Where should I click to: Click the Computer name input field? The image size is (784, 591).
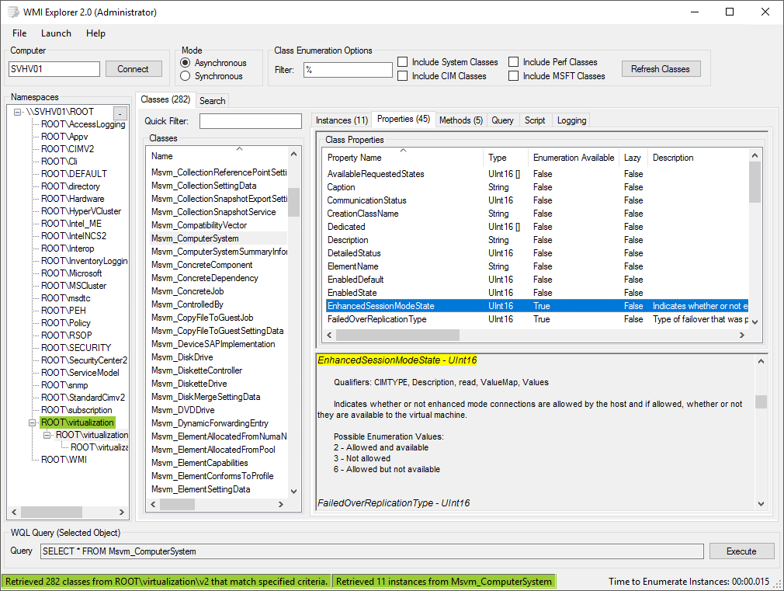54,69
